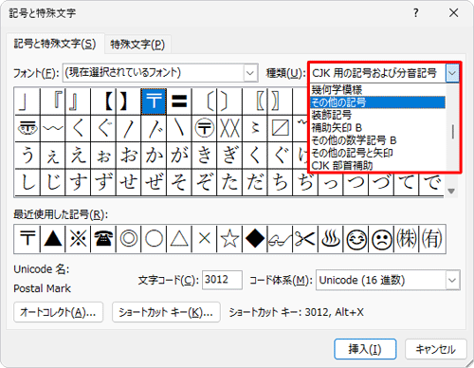Choose the ㈲ parenthesized yuu recent symbol
Image resolution: width=474 pixels, height=368 pixels.
pyautogui.click(x=432, y=239)
